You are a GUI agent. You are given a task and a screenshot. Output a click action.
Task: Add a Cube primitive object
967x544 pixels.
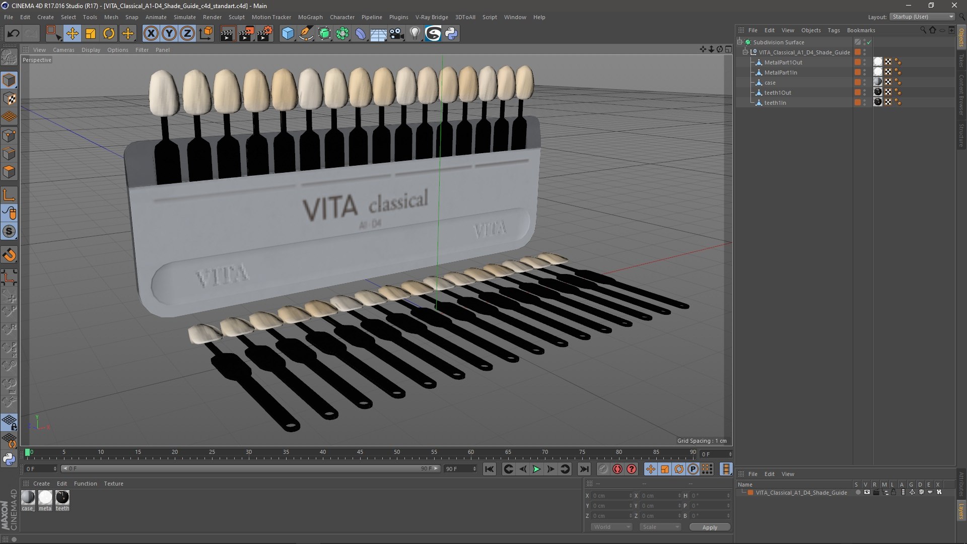point(288,34)
